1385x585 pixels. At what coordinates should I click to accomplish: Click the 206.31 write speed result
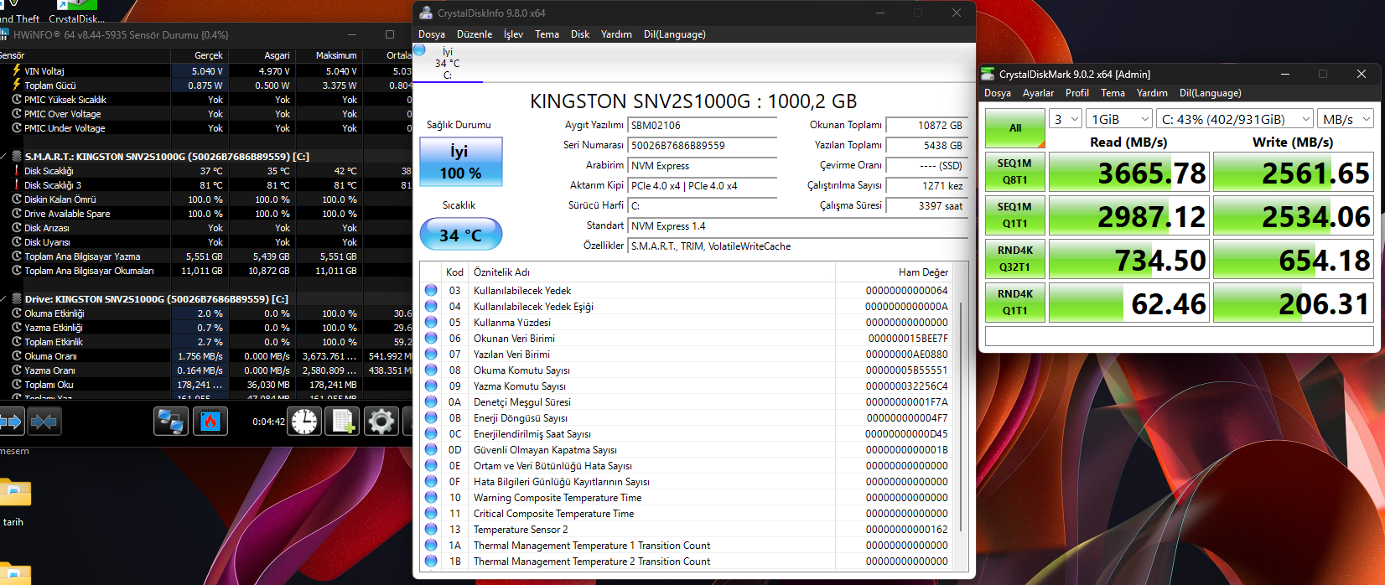1293,303
